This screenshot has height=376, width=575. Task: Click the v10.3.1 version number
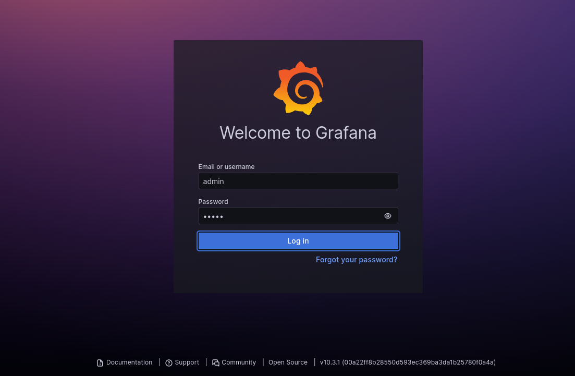tap(329, 362)
